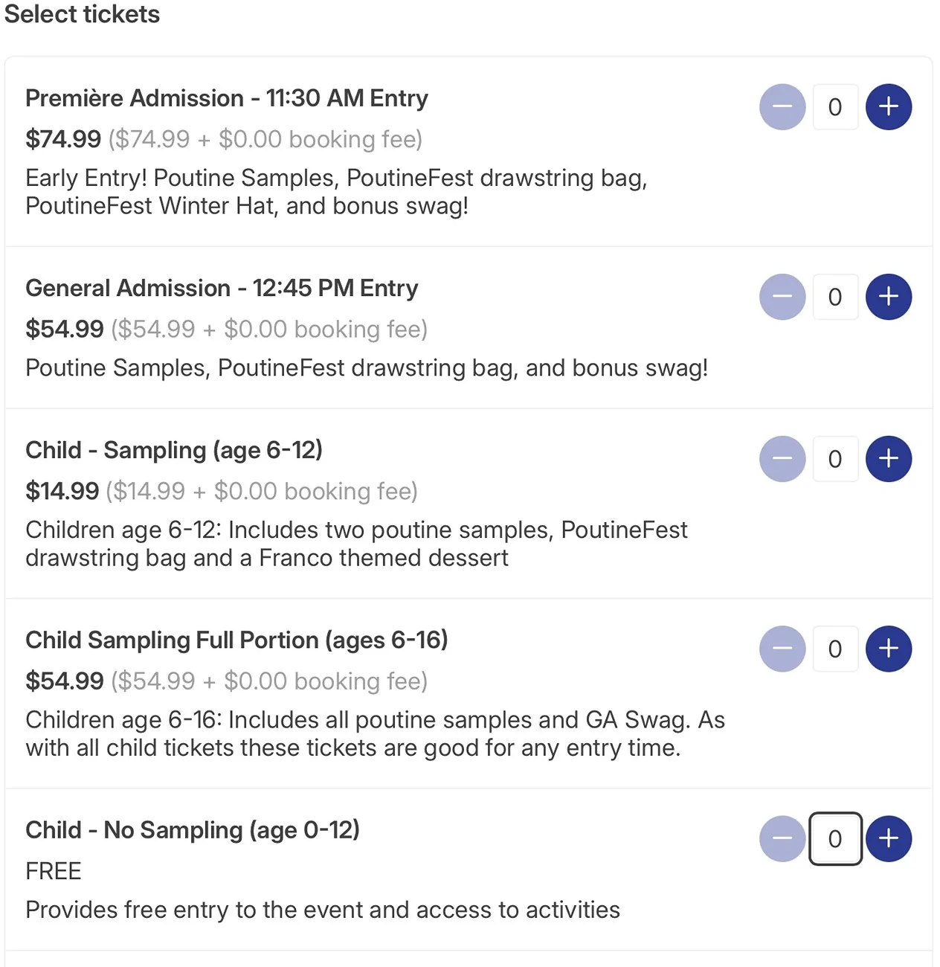Click the Child Sampling 6-12 quantity field
Screen dimensions: 940x967
click(835, 459)
